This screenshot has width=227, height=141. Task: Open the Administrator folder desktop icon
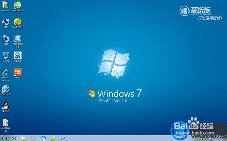click(x=5, y=6)
